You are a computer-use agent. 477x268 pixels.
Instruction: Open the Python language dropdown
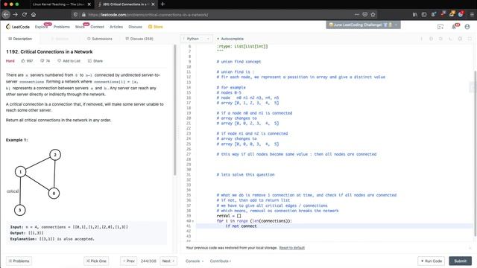(x=197, y=39)
